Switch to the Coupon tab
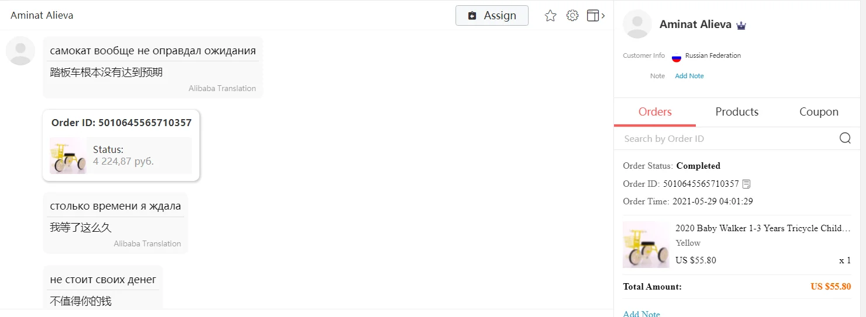The image size is (866, 317). [x=819, y=112]
